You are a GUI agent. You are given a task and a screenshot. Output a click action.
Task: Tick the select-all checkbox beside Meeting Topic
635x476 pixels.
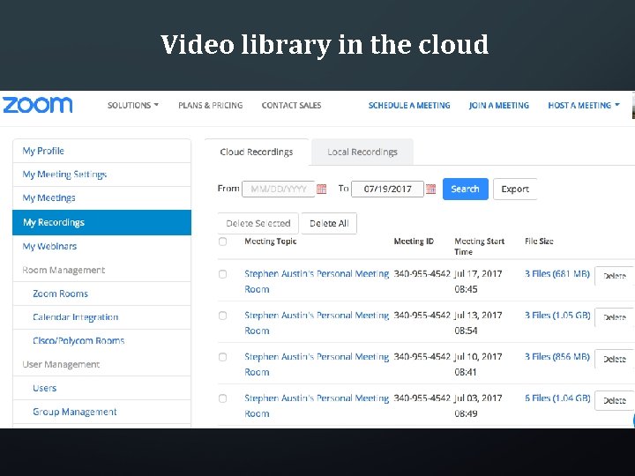pyautogui.click(x=223, y=242)
